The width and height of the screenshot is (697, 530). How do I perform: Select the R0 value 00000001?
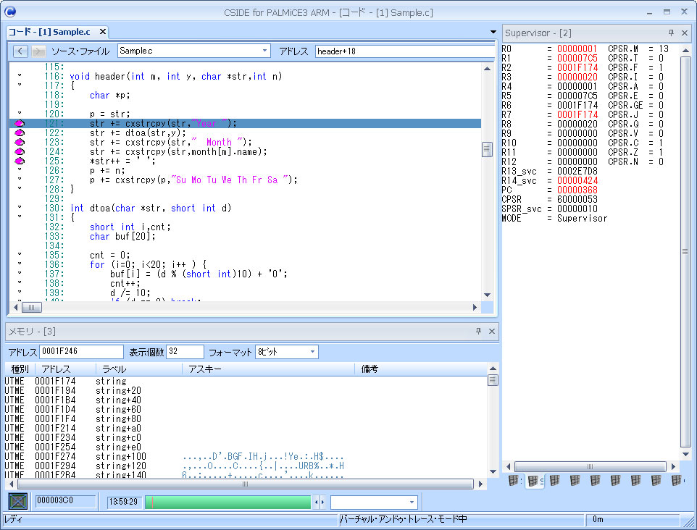(577, 49)
